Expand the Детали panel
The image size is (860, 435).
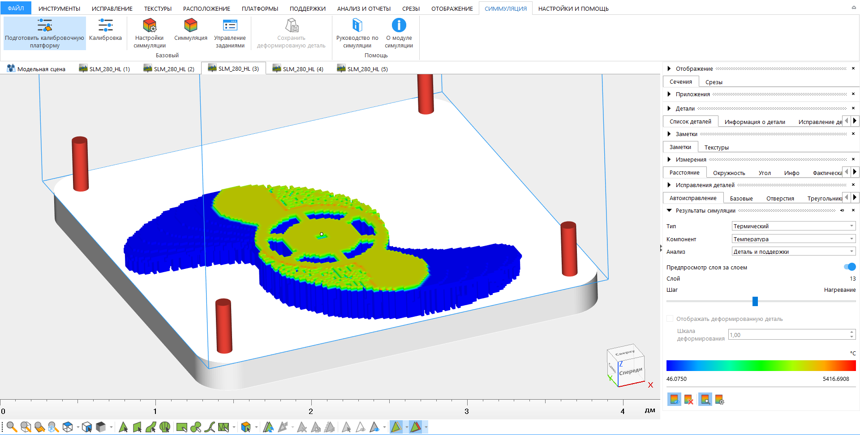click(669, 108)
